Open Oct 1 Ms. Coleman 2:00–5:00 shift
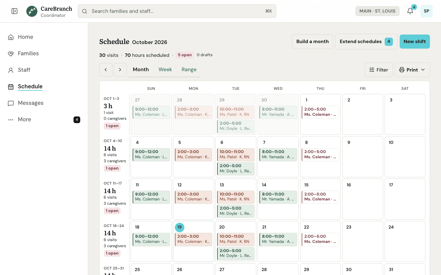Image resolution: width=441 pixels, height=275 pixels. point(320,112)
